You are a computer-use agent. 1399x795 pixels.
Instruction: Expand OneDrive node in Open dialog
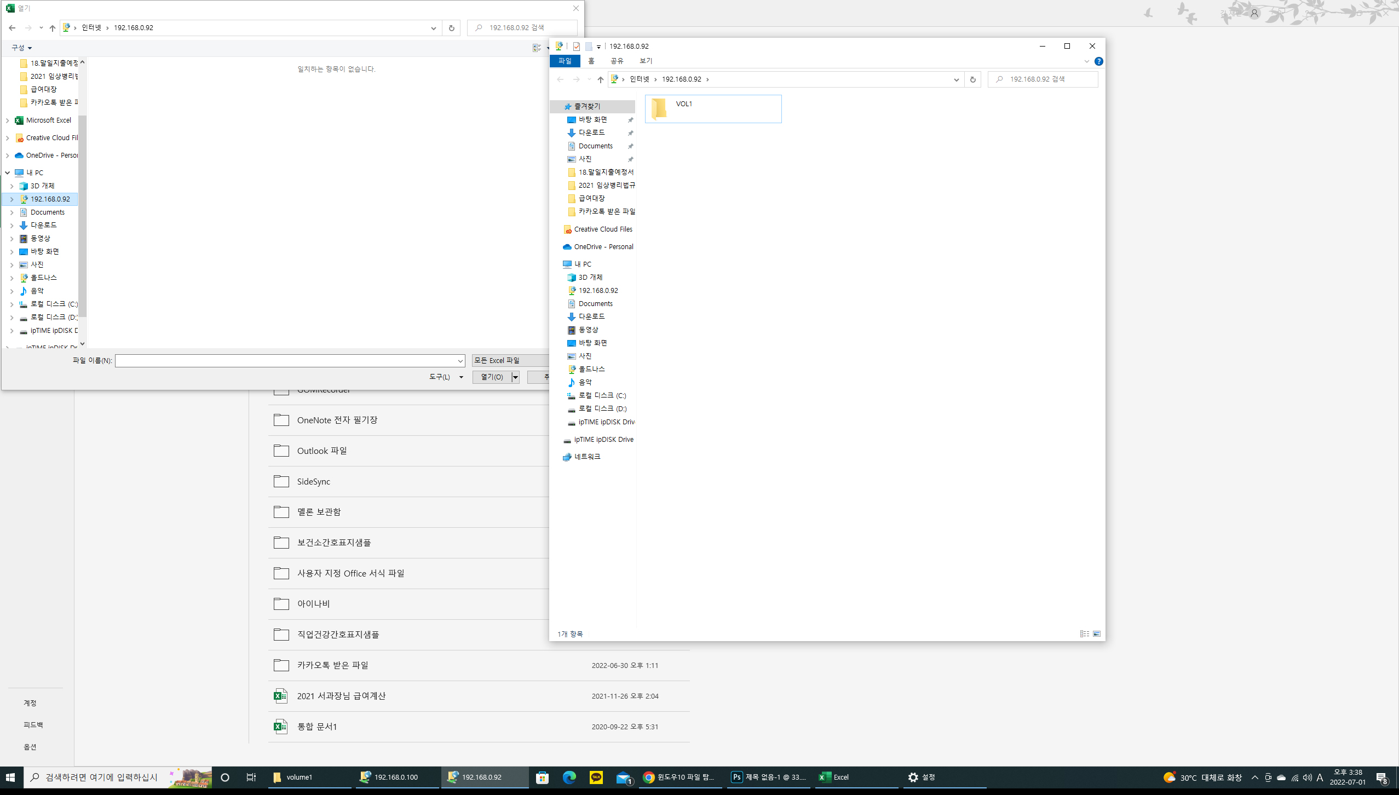pyautogui.click(x=8, y=155)
